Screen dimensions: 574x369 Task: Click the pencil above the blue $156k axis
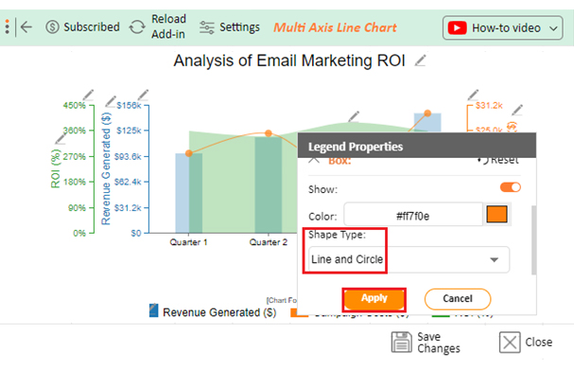click(x=143, y=95)
